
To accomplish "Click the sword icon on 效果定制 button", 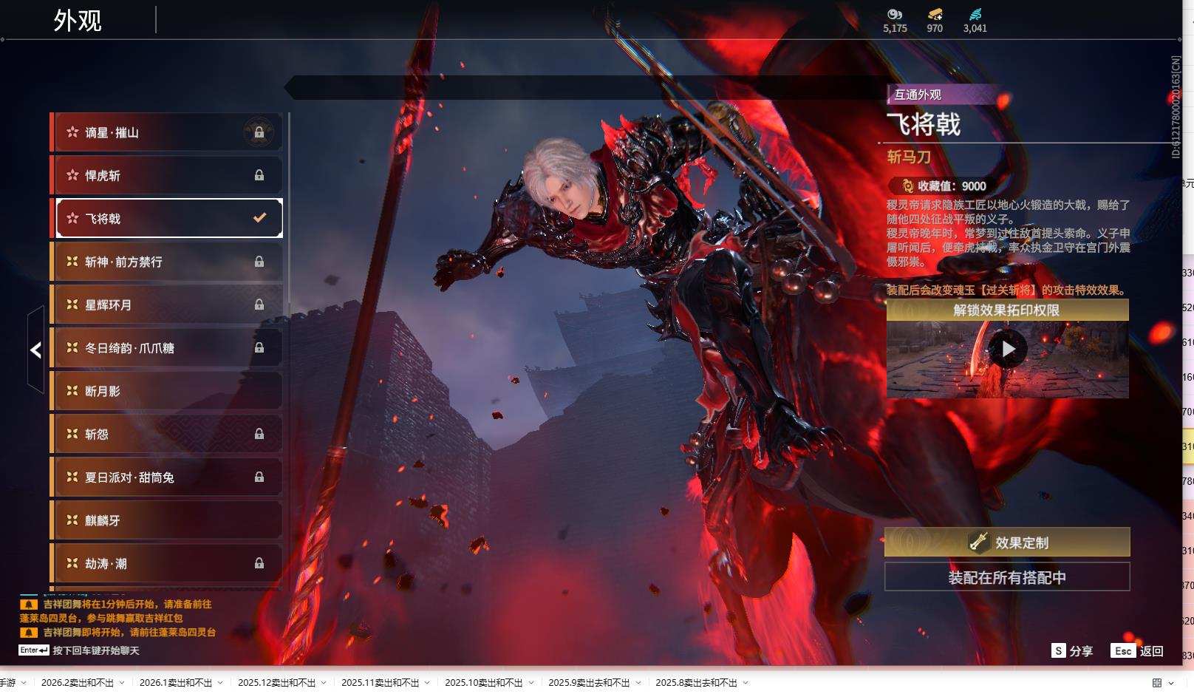I will tap(979, 542).
